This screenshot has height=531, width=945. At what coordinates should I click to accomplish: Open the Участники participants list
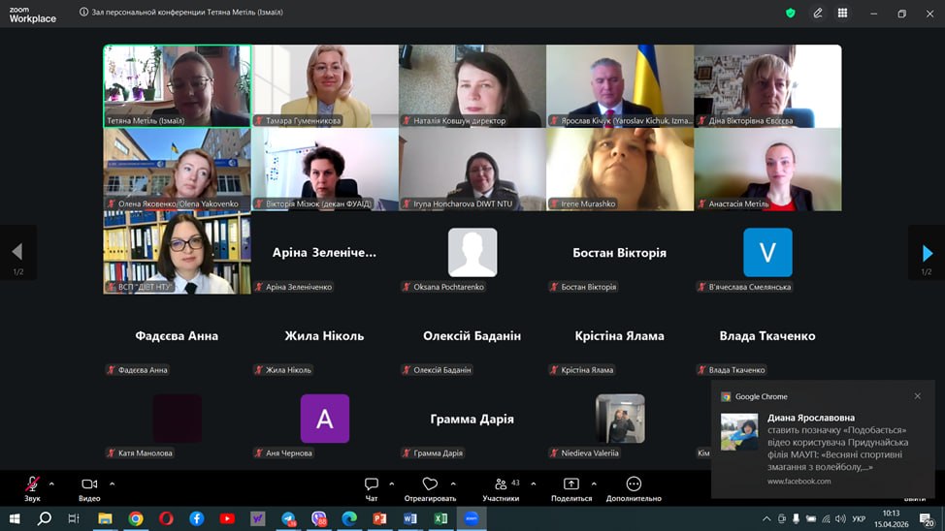tap(501, 484)
